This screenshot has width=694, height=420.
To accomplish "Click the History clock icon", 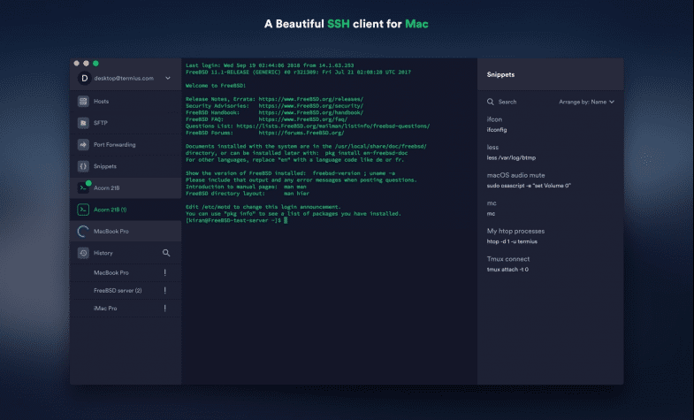I will coord(83,253).
